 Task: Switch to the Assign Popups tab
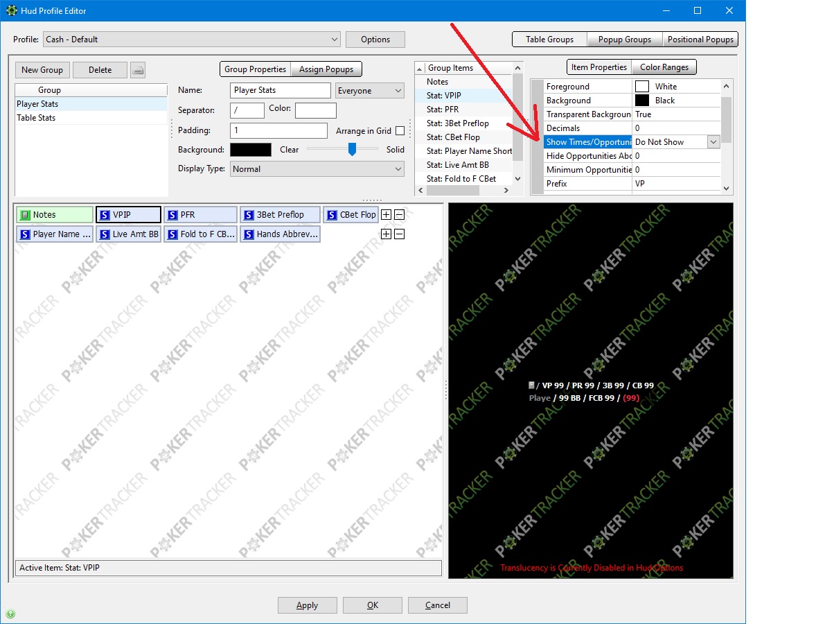(326, 69)
